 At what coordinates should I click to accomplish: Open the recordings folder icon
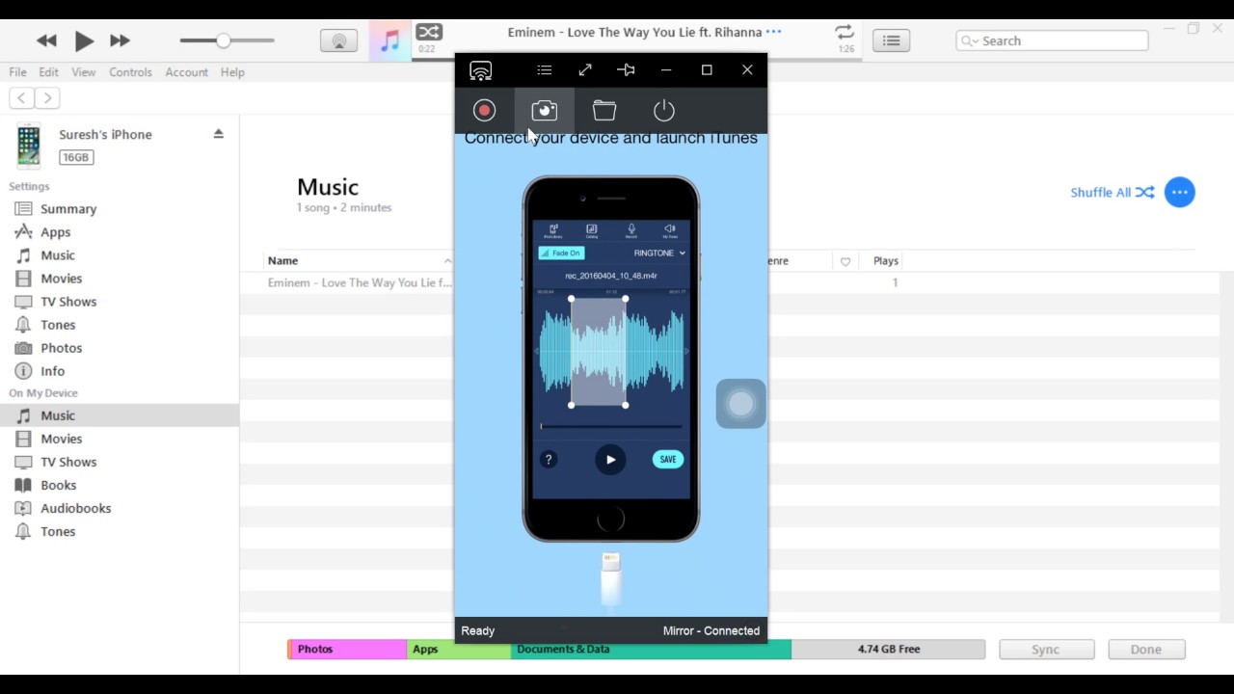click(604, 110)
